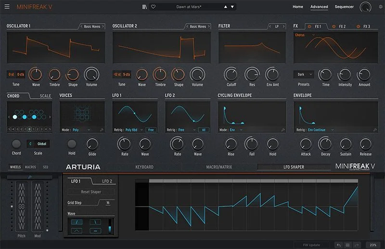Click chord octave selector value 0
385x249 pixels.
coord(29,129)
